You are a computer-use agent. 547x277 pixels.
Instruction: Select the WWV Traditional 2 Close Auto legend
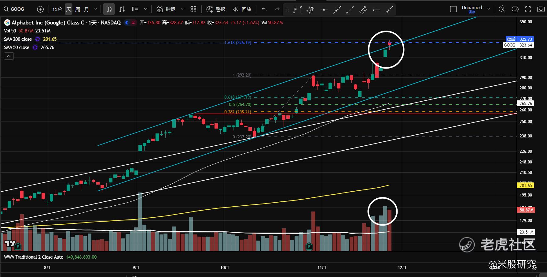(x=34, y=257)
